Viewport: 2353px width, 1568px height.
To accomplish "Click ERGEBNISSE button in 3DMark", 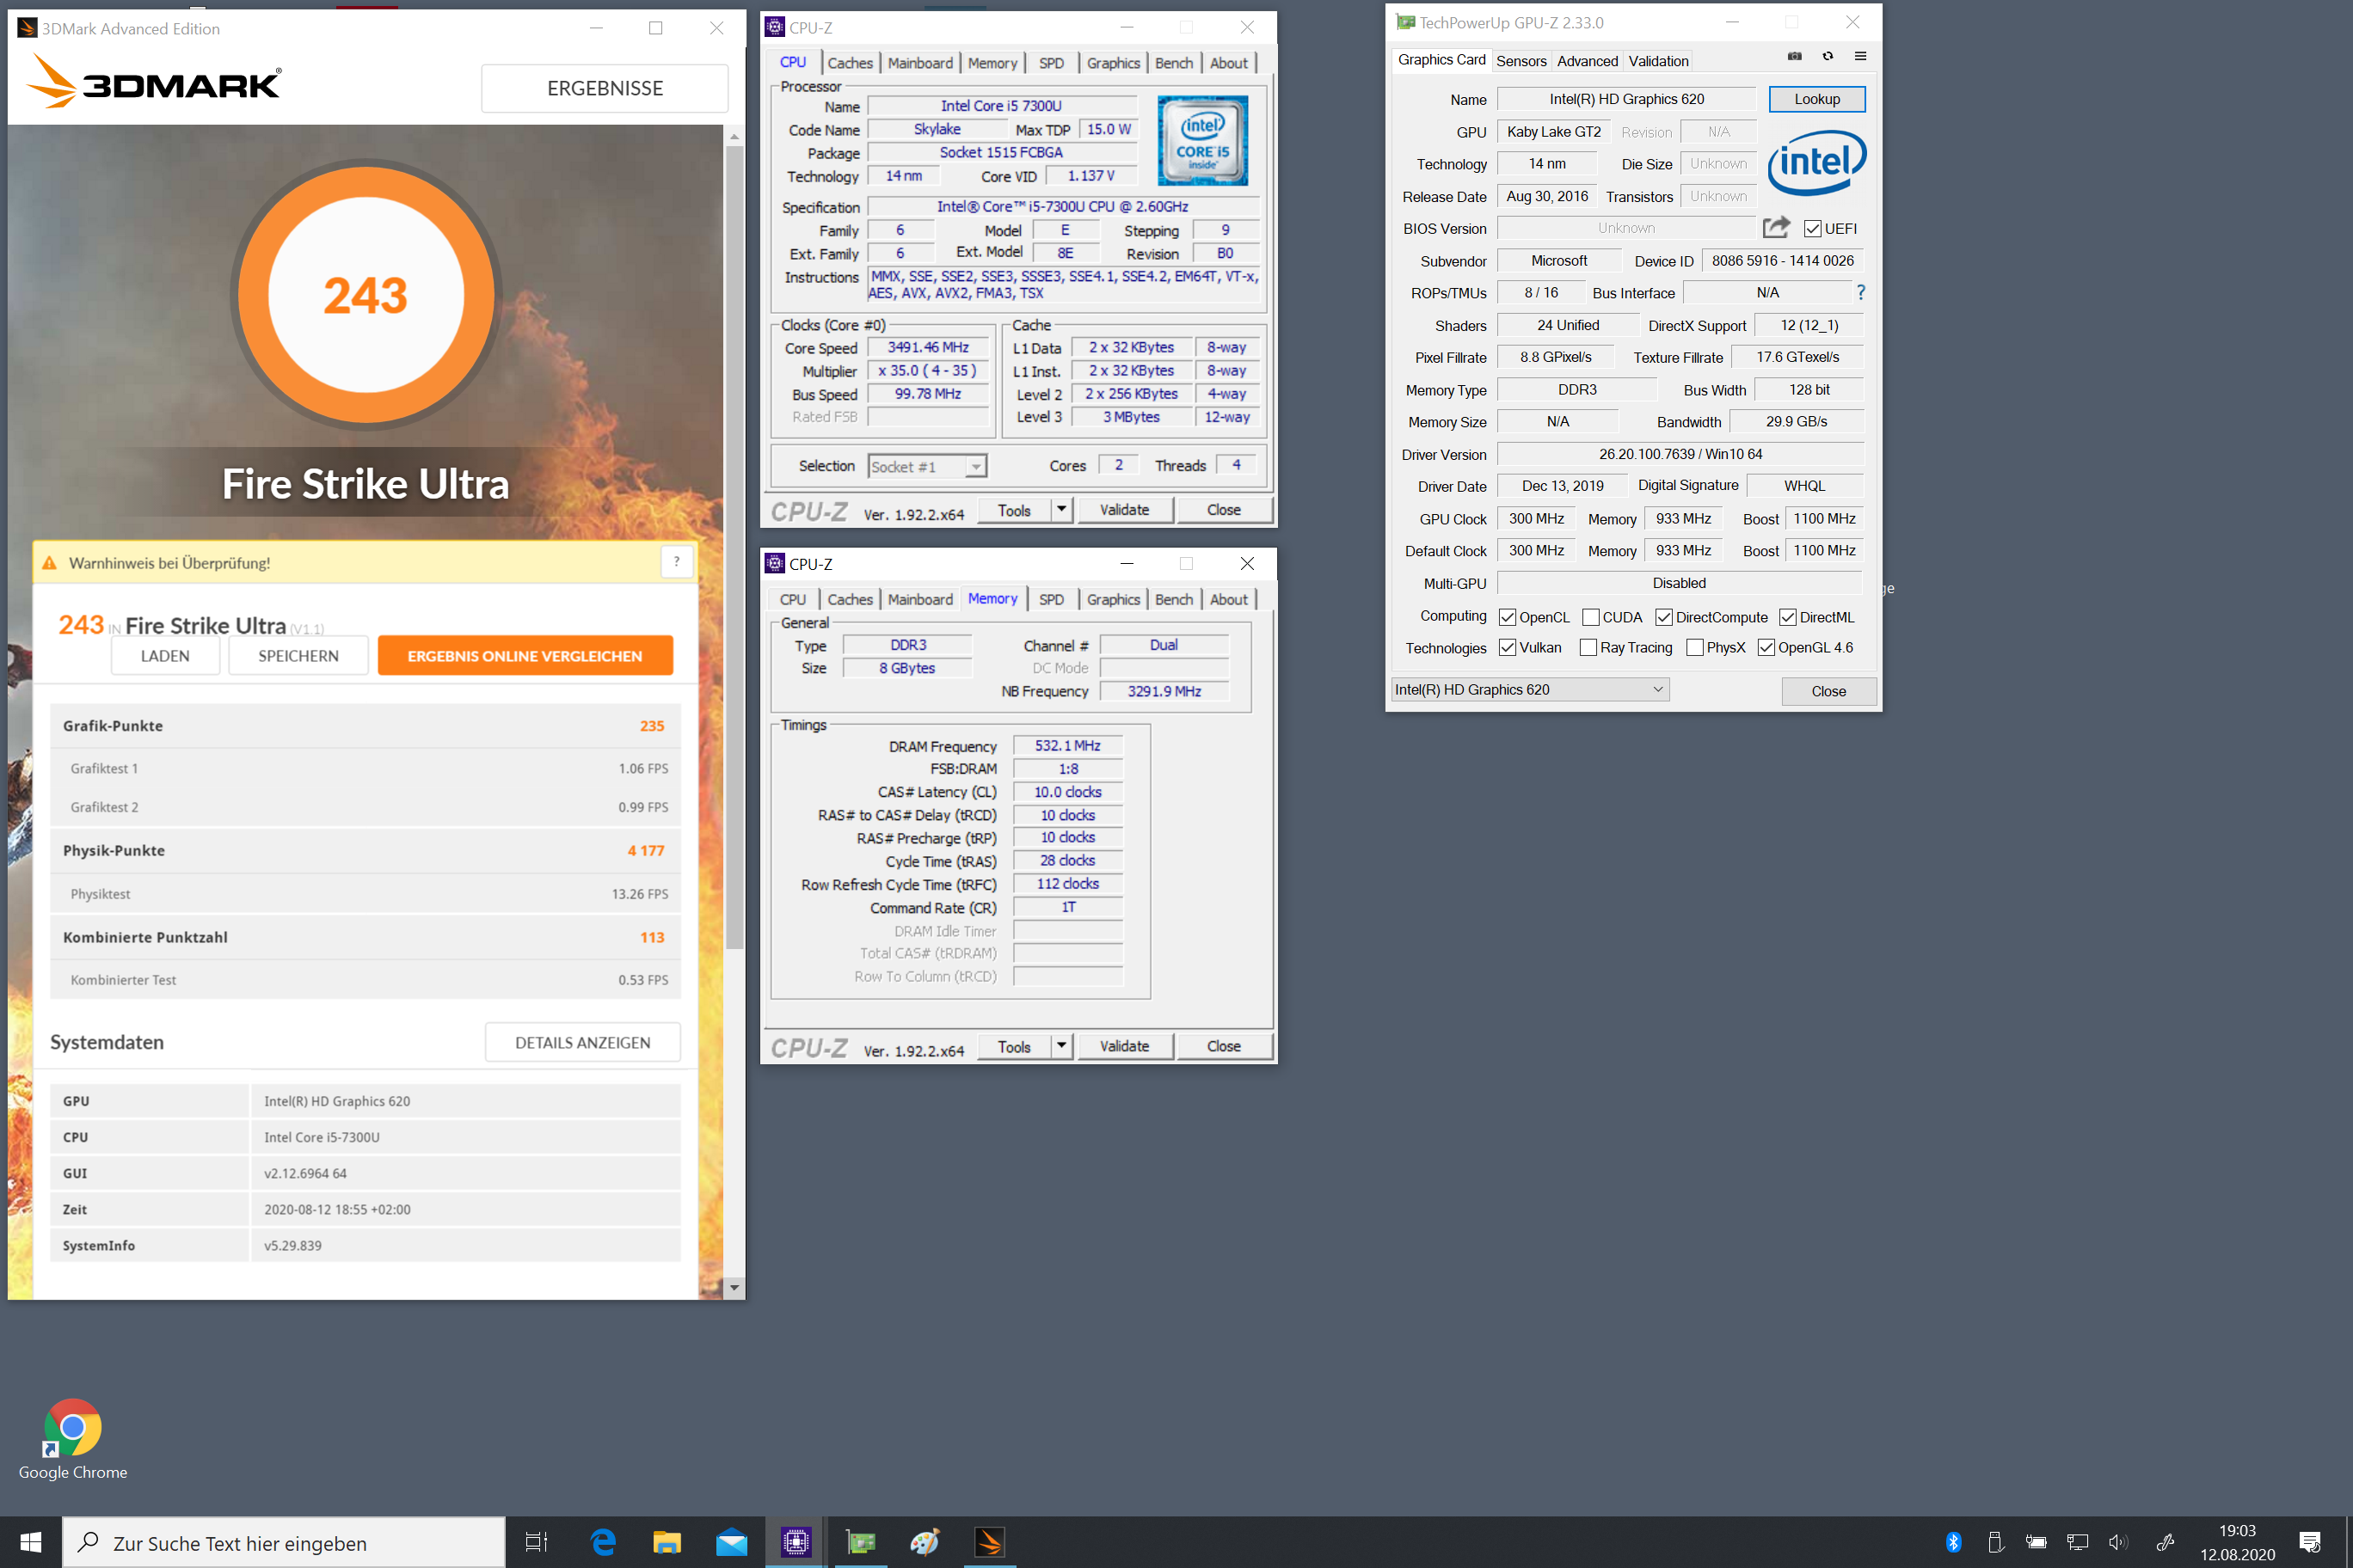I will 605,88.
